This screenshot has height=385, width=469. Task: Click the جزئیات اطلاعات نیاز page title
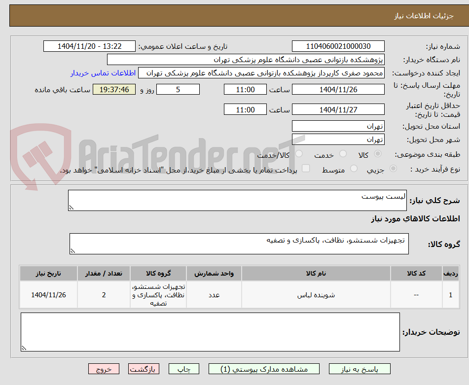[x=424, y=16]
